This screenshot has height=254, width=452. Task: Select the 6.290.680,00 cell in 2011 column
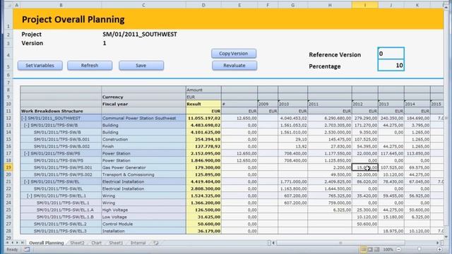330,118
